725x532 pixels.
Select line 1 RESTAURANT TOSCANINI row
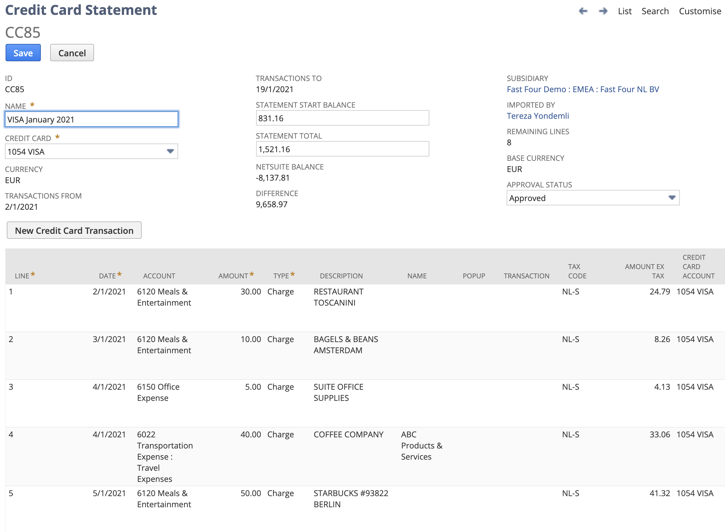click(x=338, y=297)
